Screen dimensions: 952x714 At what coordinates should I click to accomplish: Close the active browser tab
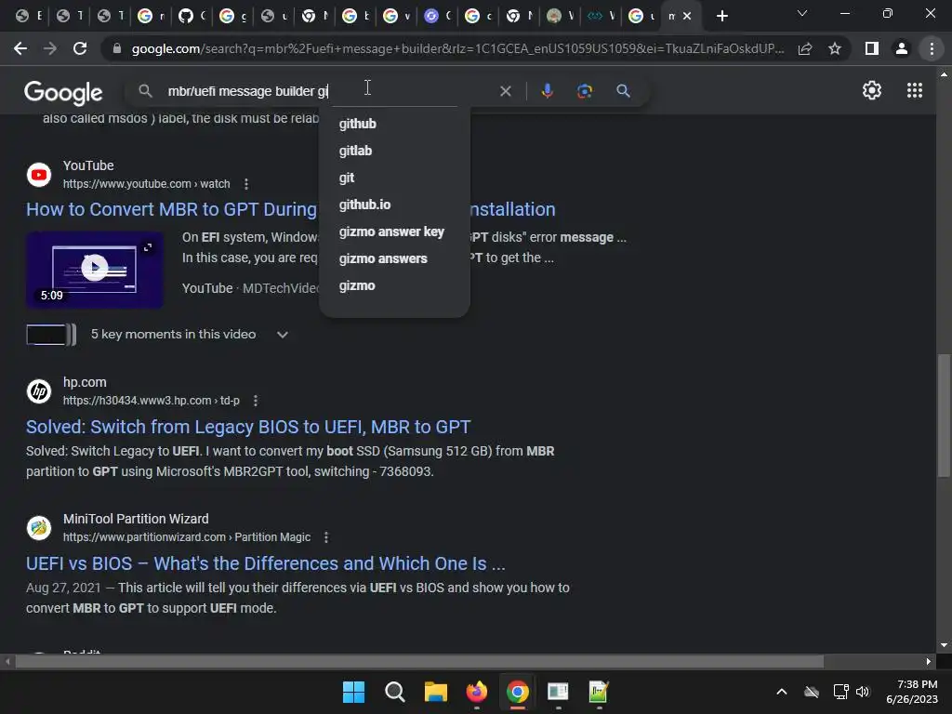pyautogui.click(x=687, y=17)
